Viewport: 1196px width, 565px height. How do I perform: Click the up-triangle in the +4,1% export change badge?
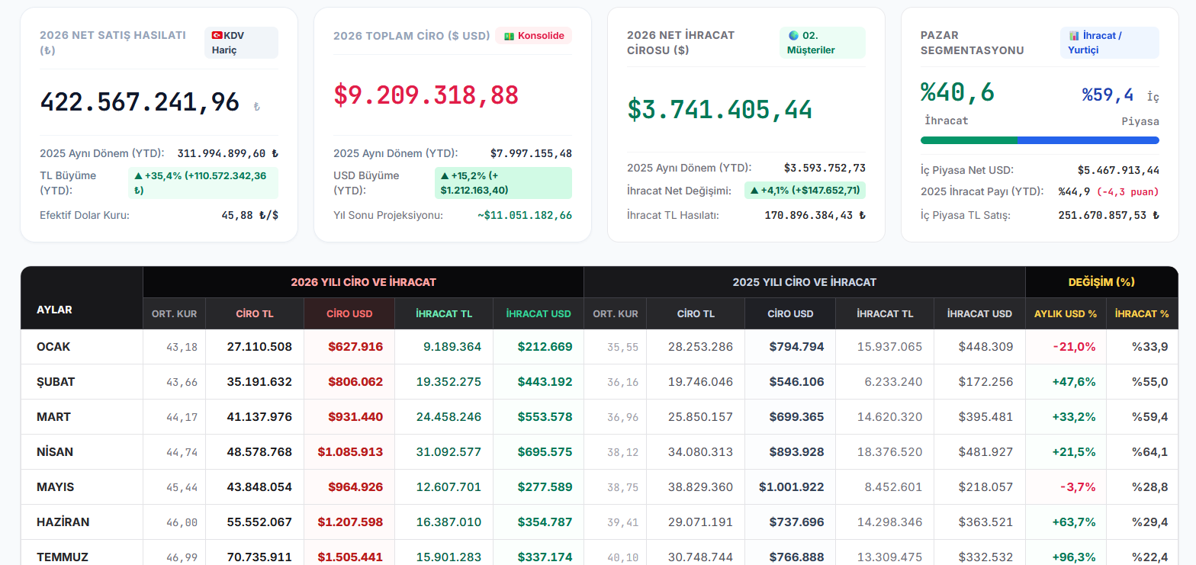point(754,191)
